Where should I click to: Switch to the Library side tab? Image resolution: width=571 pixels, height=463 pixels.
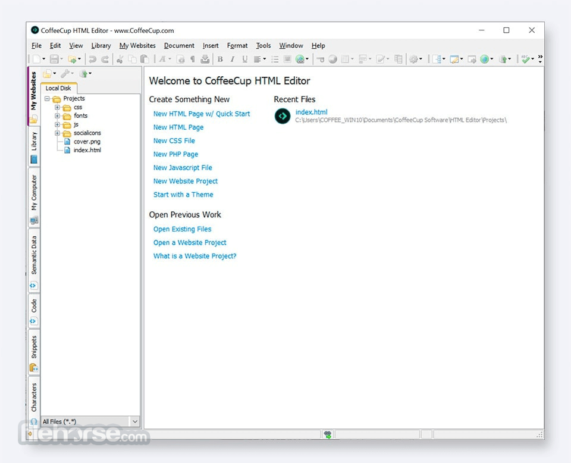[34, 147]
